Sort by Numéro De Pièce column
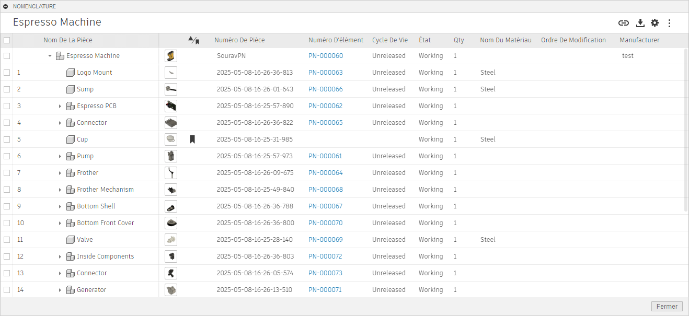This screenshot has height=316, width=689. pos(239,40)
